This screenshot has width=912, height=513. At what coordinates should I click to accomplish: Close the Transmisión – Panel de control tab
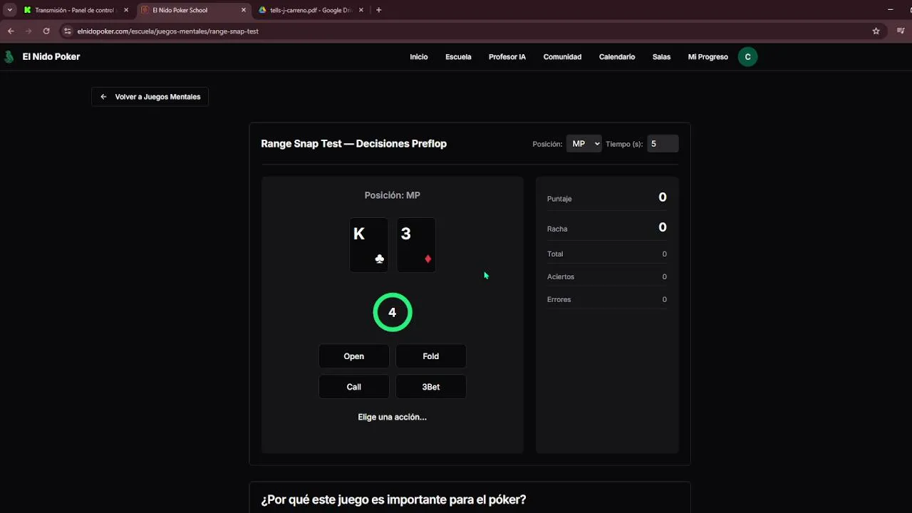pyautogui.click(x=126, y=10)
